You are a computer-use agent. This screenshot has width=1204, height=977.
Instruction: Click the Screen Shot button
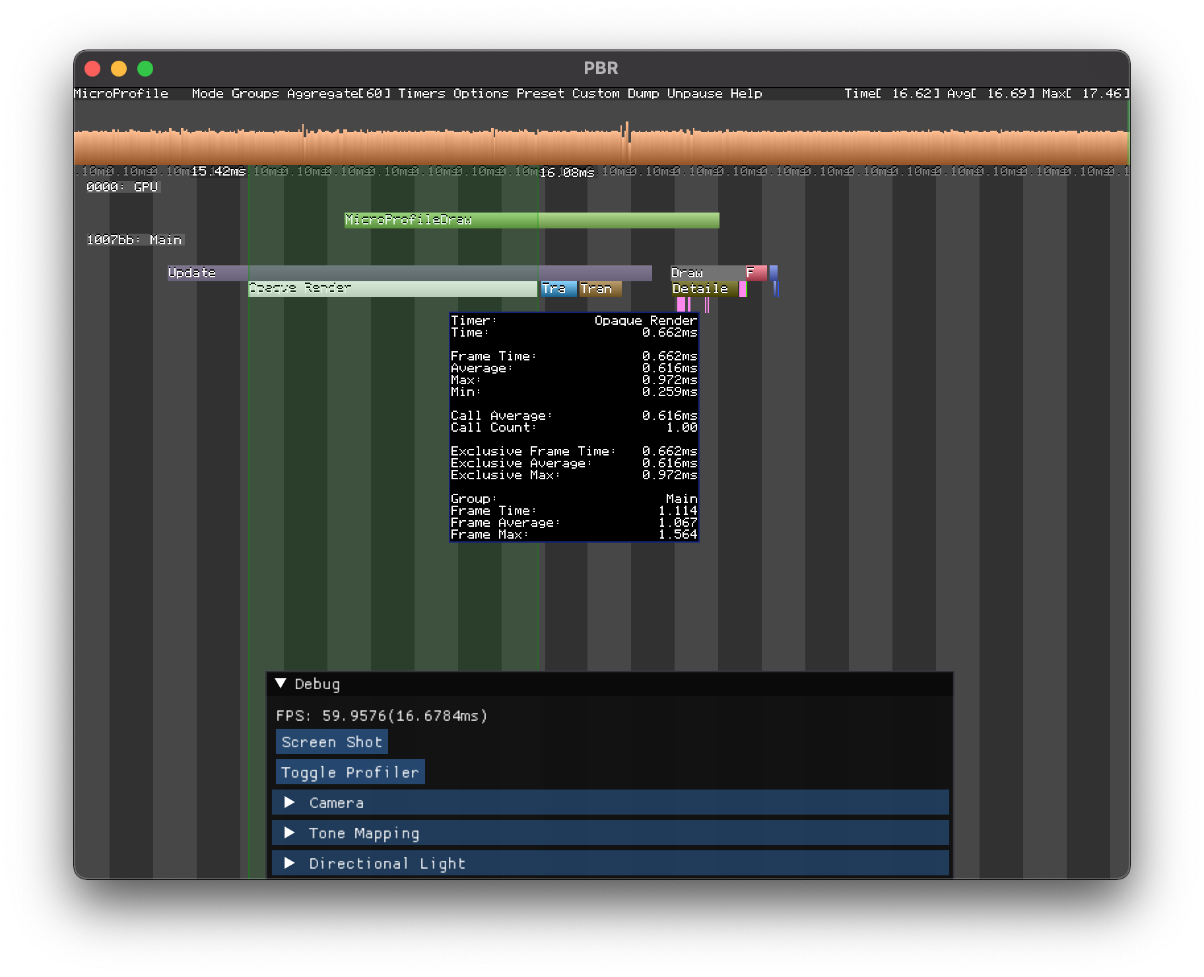tap(331, 741)
